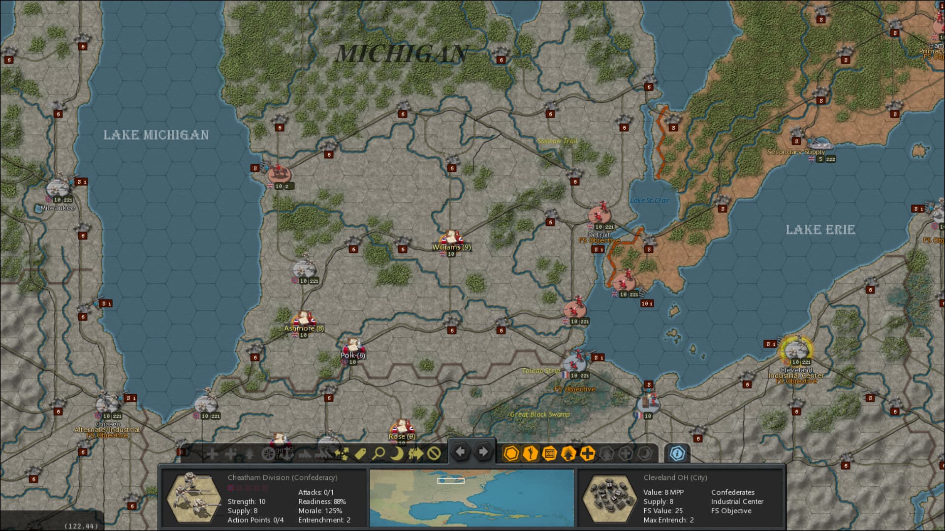Click the greyed plus hex button at right
This screenshot has width=945, height=531.
pos(626,453)
